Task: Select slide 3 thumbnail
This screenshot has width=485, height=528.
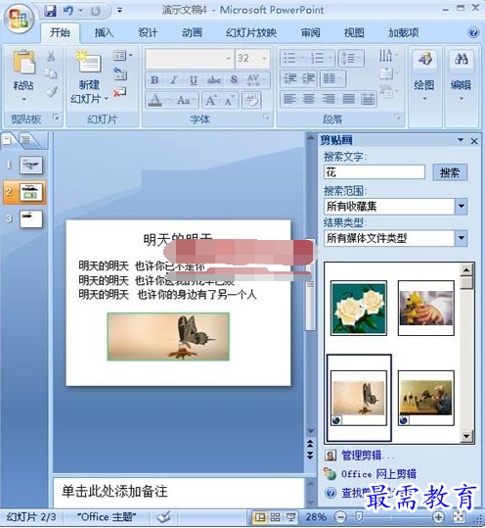Action: tap(31, 218)
